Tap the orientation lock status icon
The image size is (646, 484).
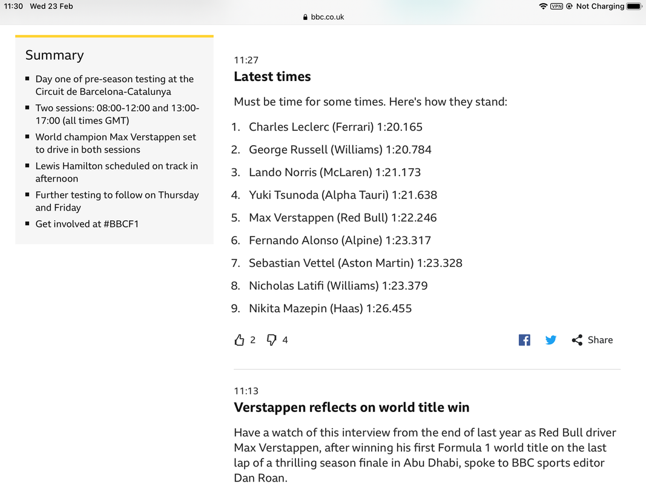pyautogui.click(x=569, y=6)
